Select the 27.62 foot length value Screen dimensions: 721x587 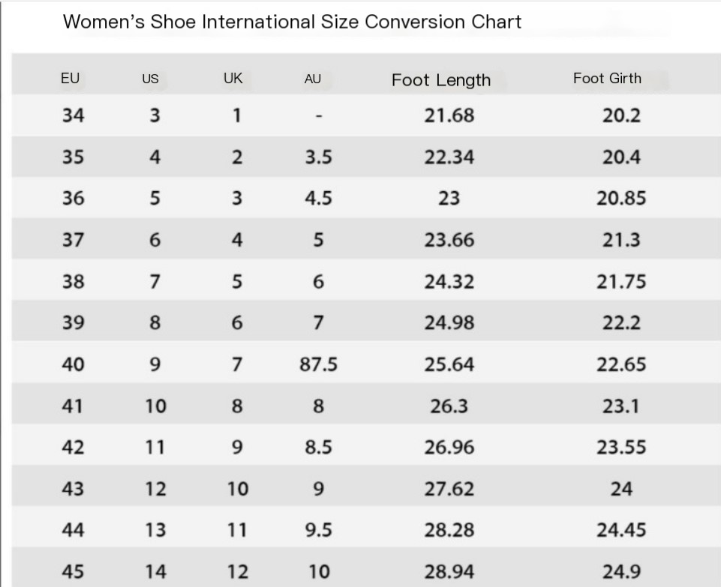pyautogui.click(x=449, y=489)
